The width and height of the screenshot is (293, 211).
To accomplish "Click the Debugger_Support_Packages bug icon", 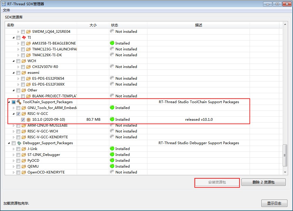I will click(19, 143).
